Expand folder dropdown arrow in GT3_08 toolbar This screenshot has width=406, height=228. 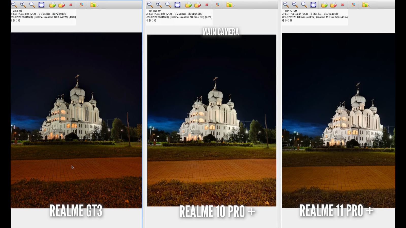(x=98, y=6)
